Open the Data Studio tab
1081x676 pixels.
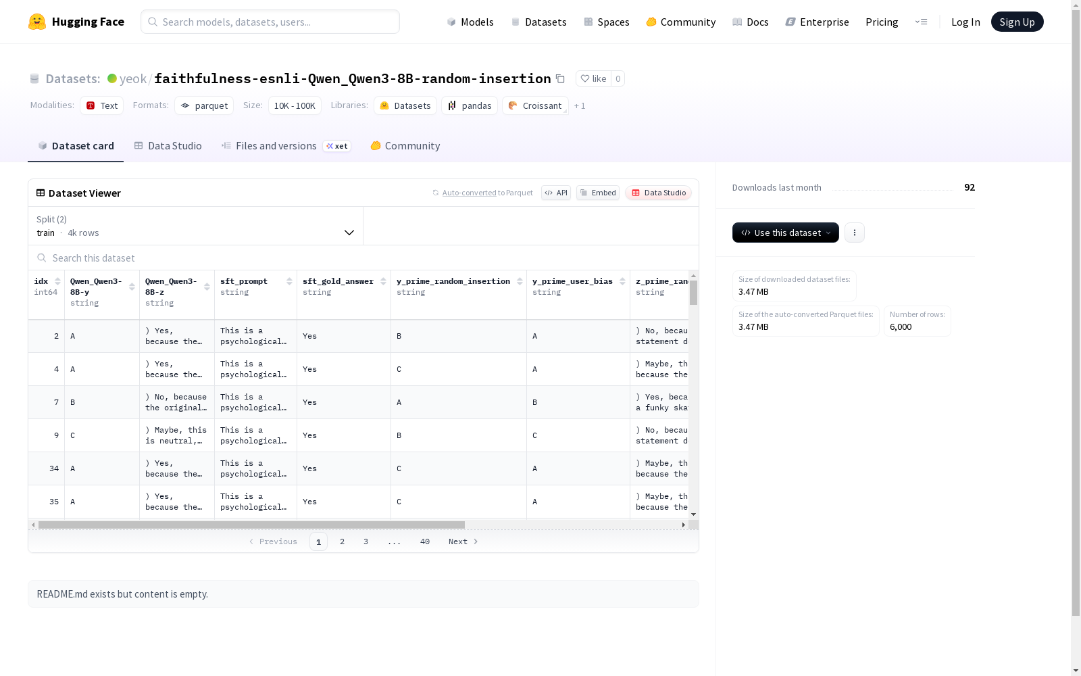168,146
